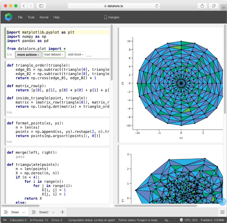Click the output pane horizontal scrollbar
Viewport: 227px width, 223px height.
click(156, 206)
